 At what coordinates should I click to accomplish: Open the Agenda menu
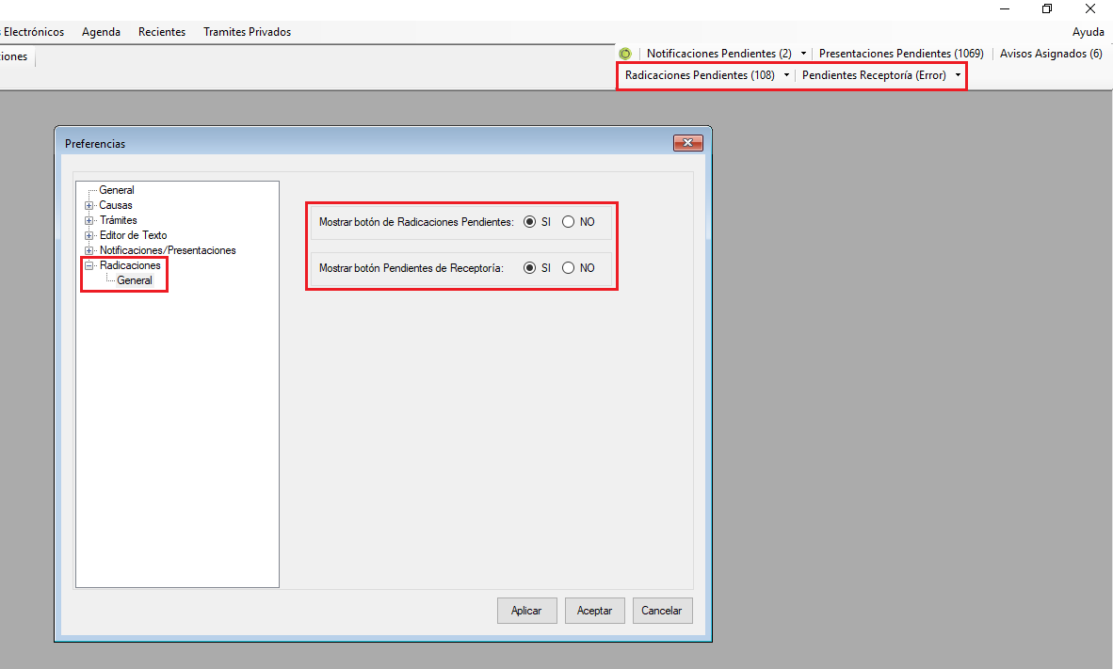pos(101,32)
